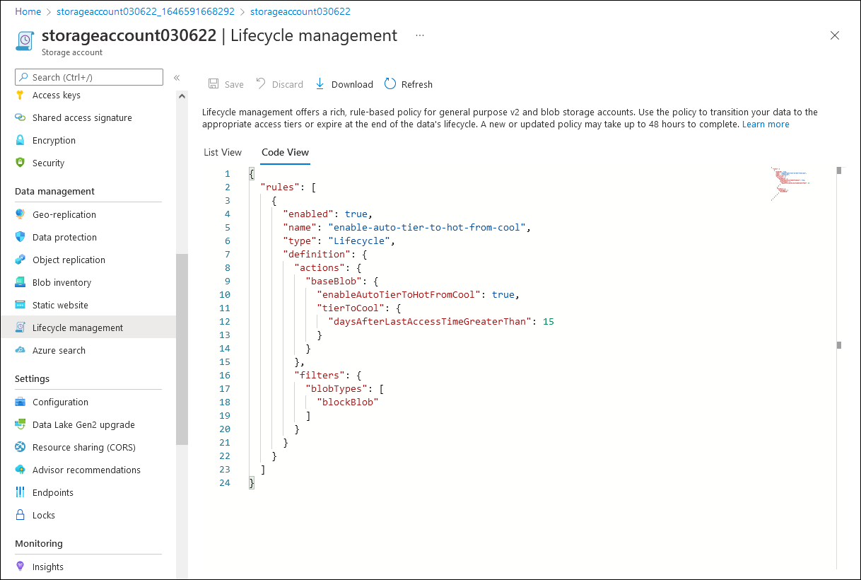Screen dimensions: 861x580
Task: Click the Data Lake Gen2 upgrade icon
Action: tap(20, 425)
